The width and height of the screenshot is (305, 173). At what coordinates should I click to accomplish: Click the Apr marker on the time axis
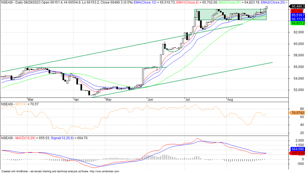coord(77,100)
